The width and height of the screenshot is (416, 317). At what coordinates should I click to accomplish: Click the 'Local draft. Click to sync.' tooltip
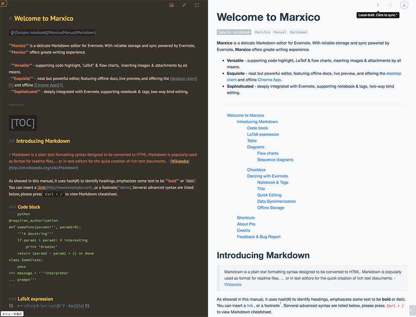pos(378,14)
